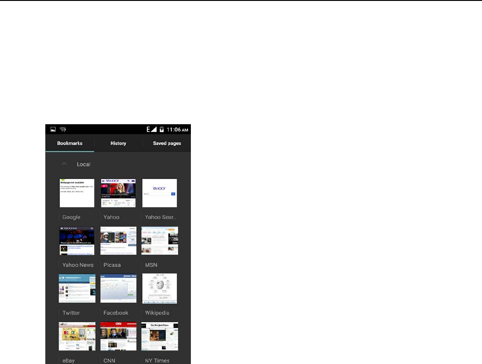Click the Twitter bookmark label
This screenshot has height=364, width=482.
tap(71, 313)
